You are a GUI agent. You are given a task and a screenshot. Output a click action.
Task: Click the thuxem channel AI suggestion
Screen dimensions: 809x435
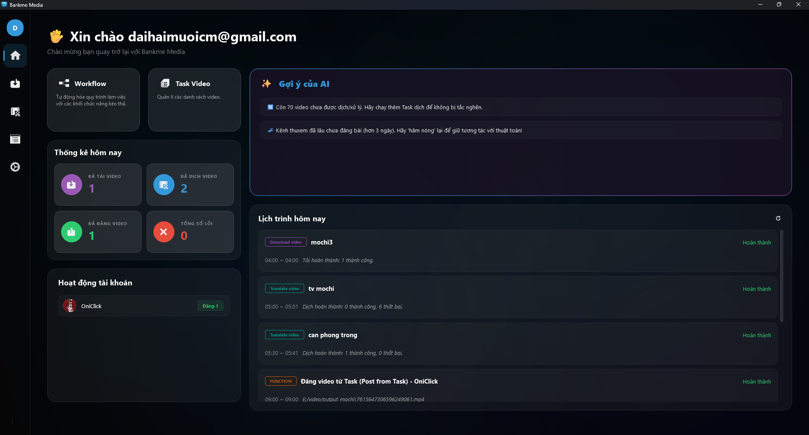point(520,131)
